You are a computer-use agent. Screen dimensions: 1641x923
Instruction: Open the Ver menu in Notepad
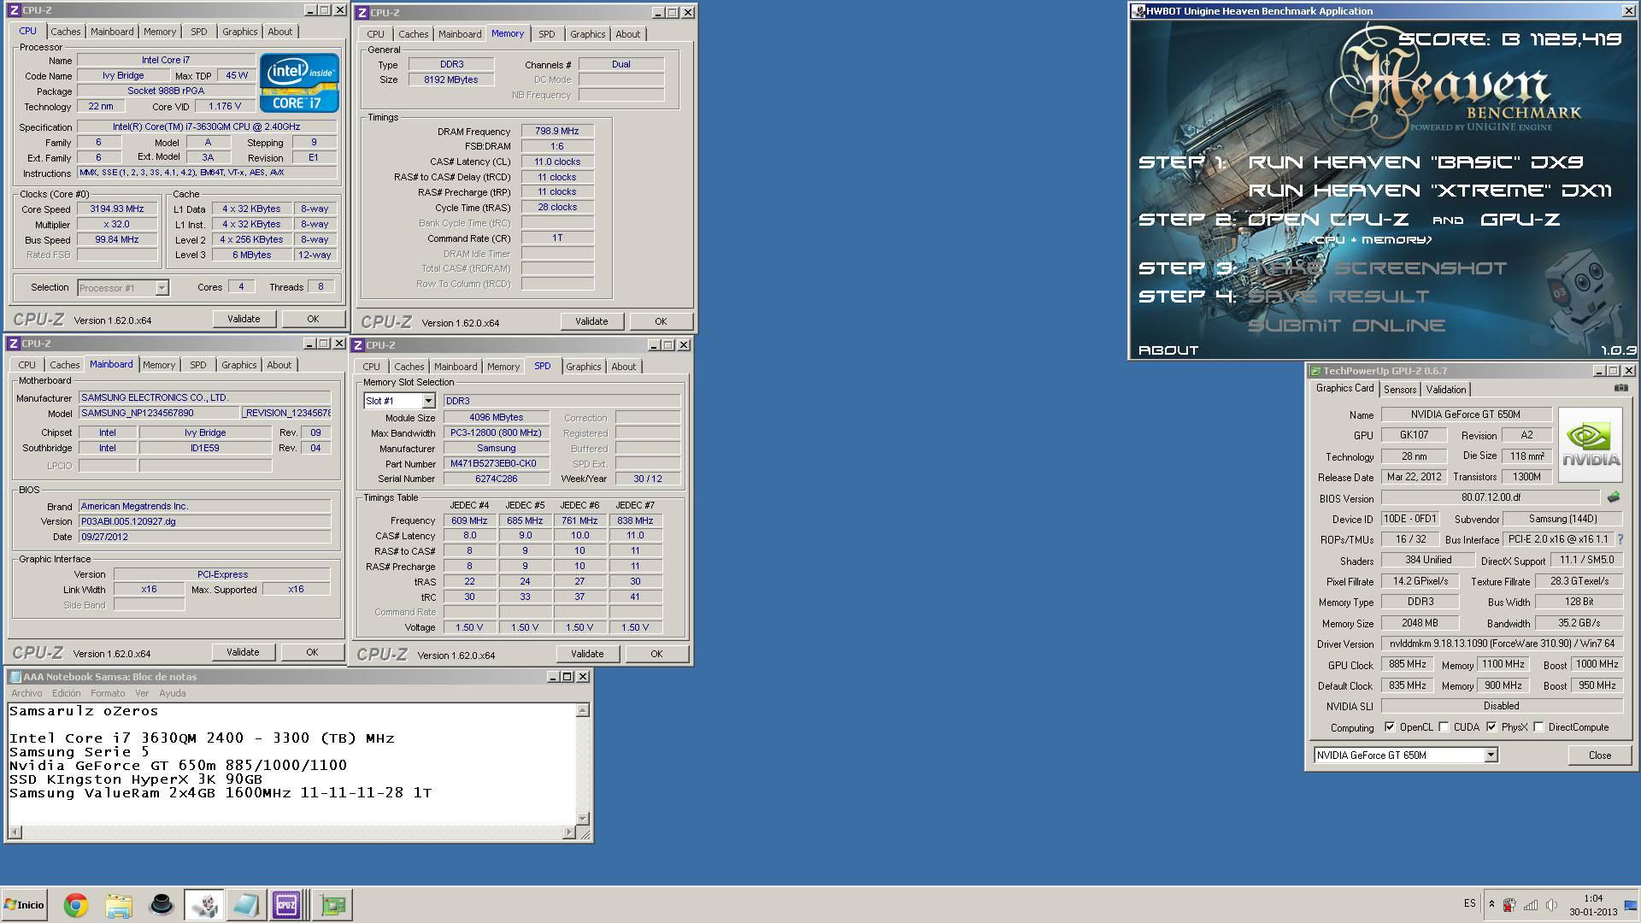(x=142, y=693)
